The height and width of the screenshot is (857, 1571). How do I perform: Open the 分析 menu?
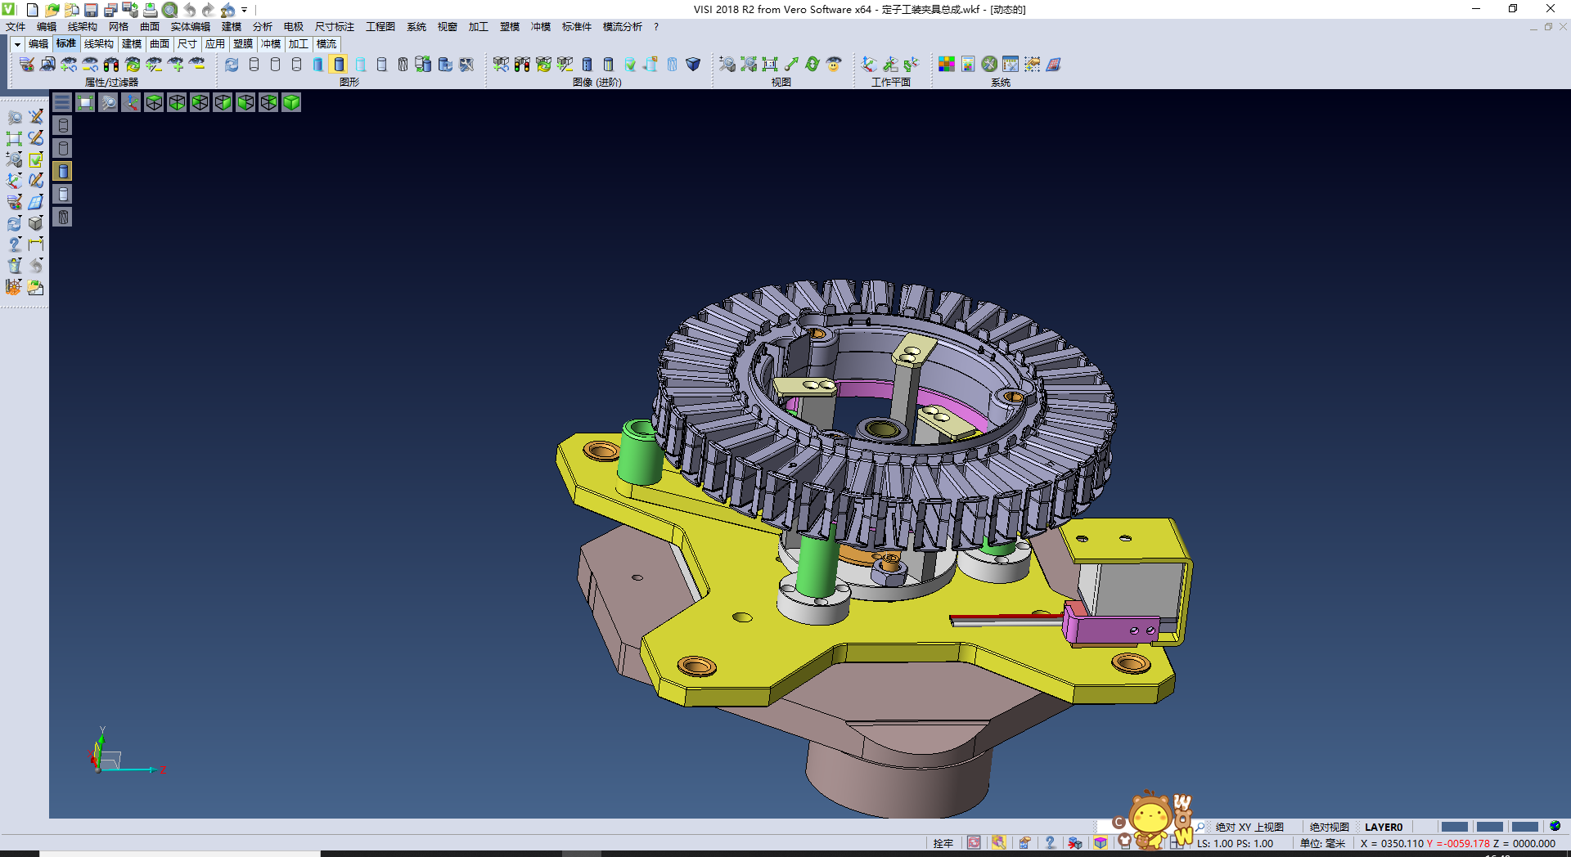click(x=262, y=27)
